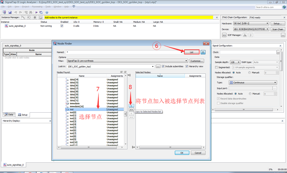This screenshot has height=173, width=287.
Task: Open the Device dropdown in JTAG configuration
Action: (x=251, y=29)
